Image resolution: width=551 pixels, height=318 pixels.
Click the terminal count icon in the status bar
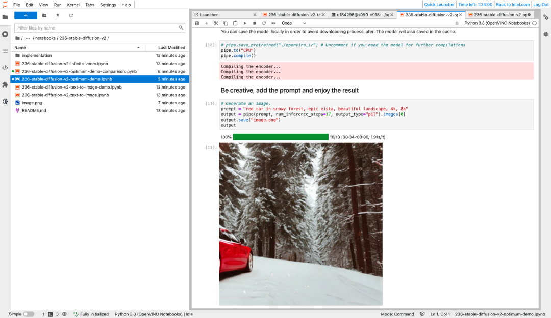tap(50, 314)
